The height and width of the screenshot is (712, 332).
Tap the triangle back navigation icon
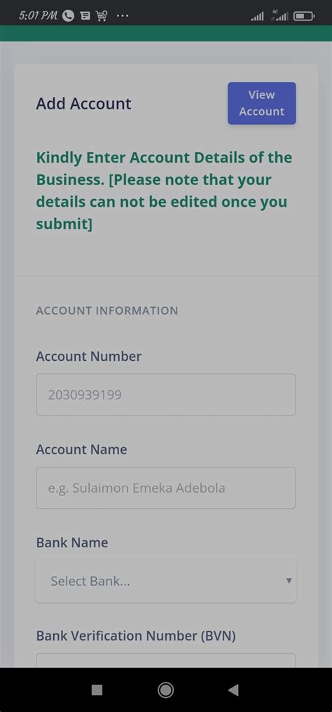coord(233,690)
